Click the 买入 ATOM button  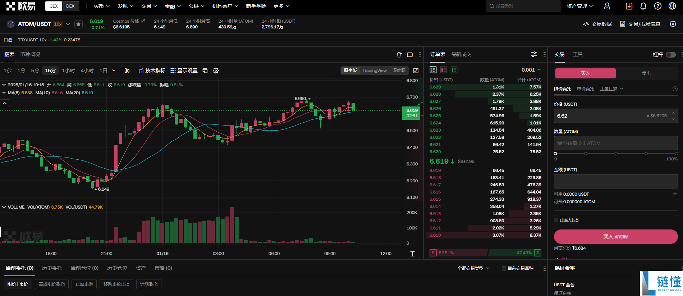[x=616, y=237]
